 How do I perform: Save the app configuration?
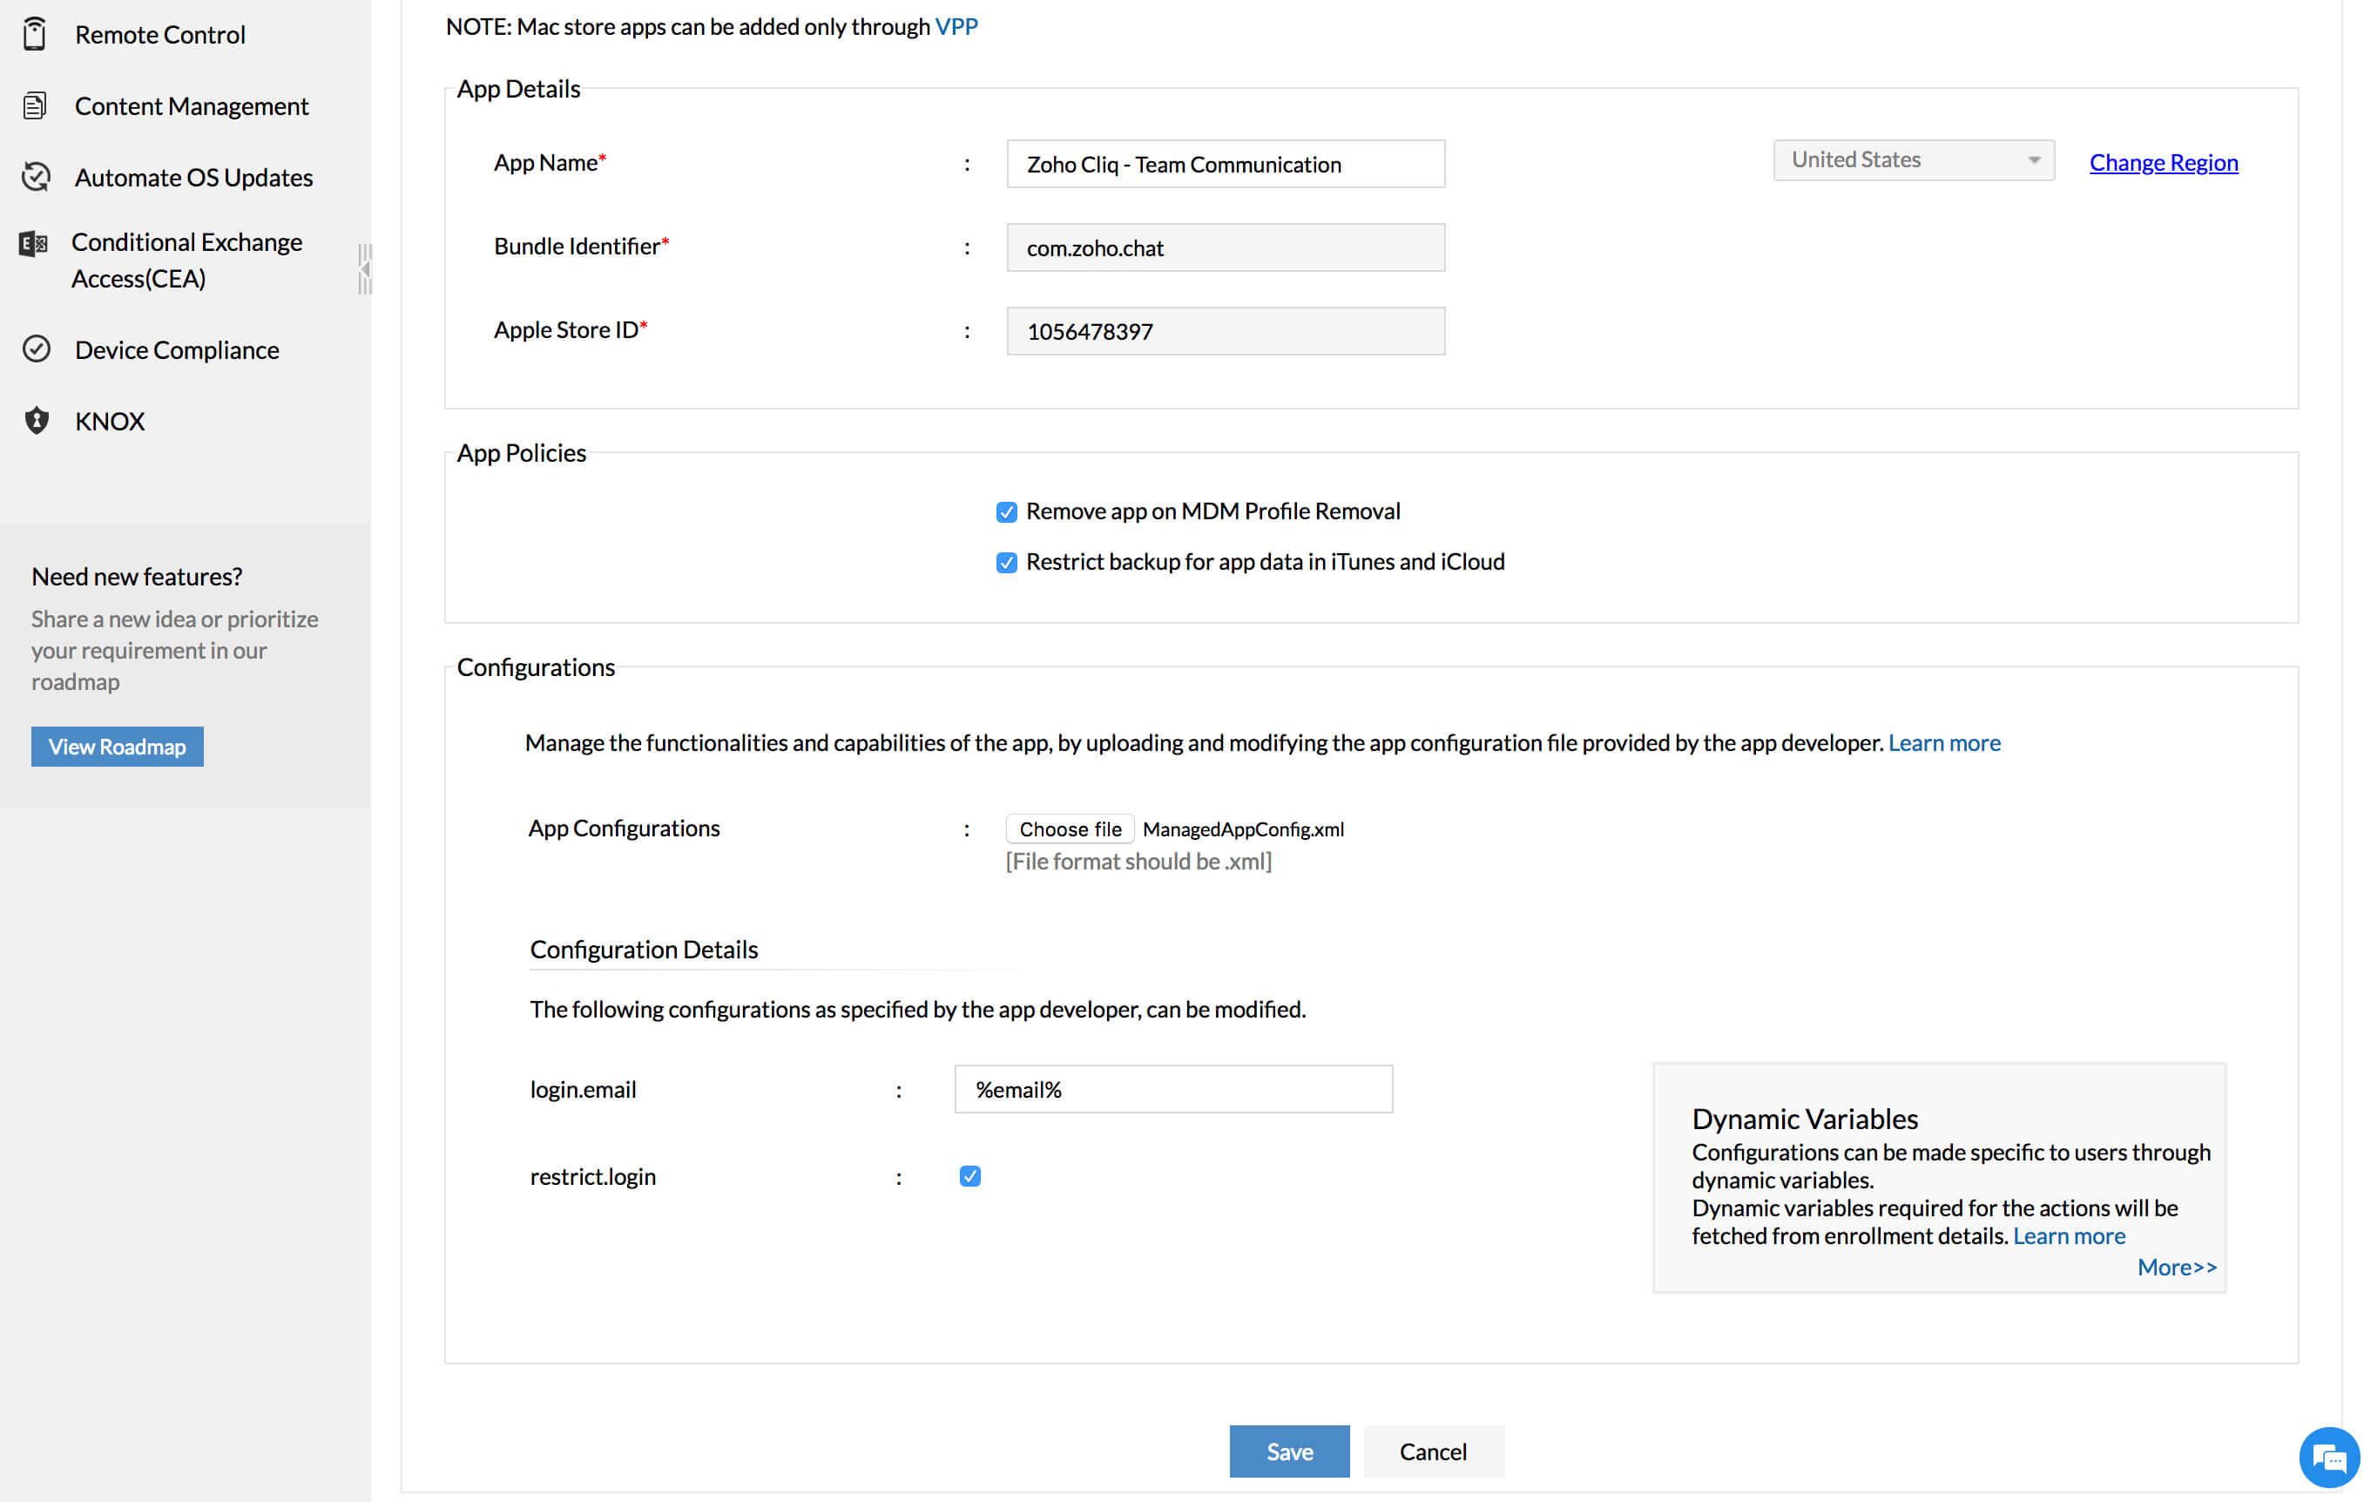[1289, 1451]
